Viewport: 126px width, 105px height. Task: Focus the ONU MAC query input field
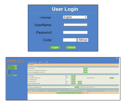click(69, 87)
